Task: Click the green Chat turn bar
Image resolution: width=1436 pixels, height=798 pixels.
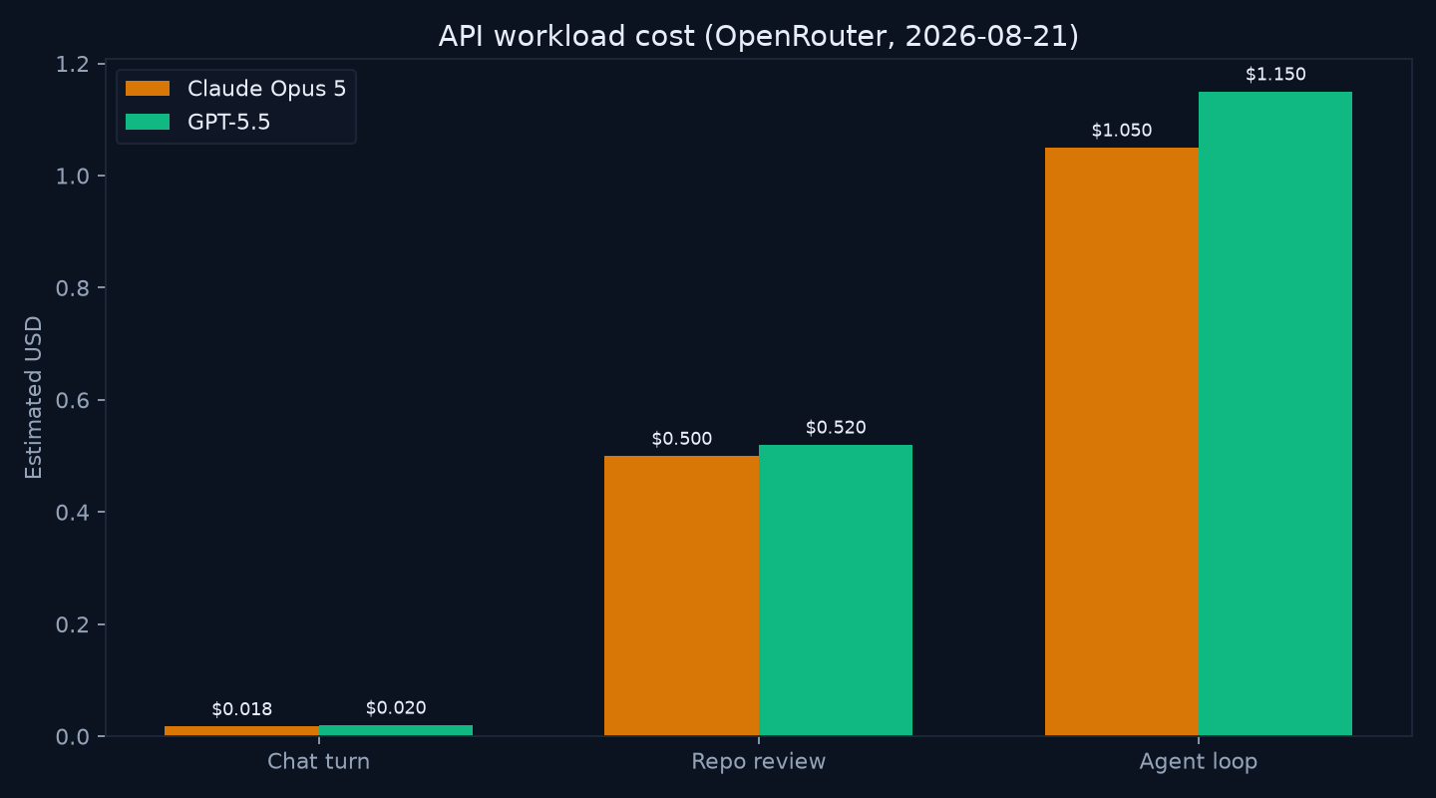Action: coord(396,730)
